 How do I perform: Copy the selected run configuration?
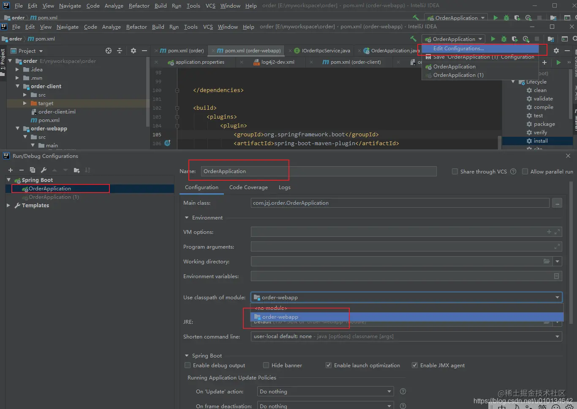click(x=33, y=170)
